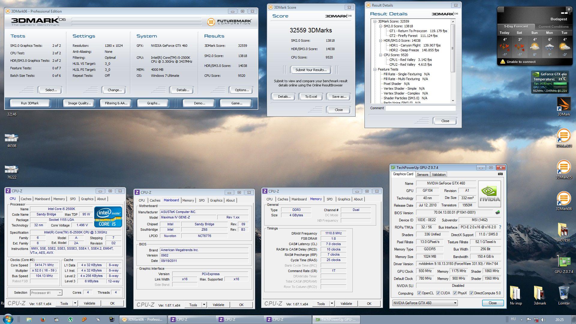Click the volume icon in system tray
The image size is (576, 324).
click(x=543, y=320)
